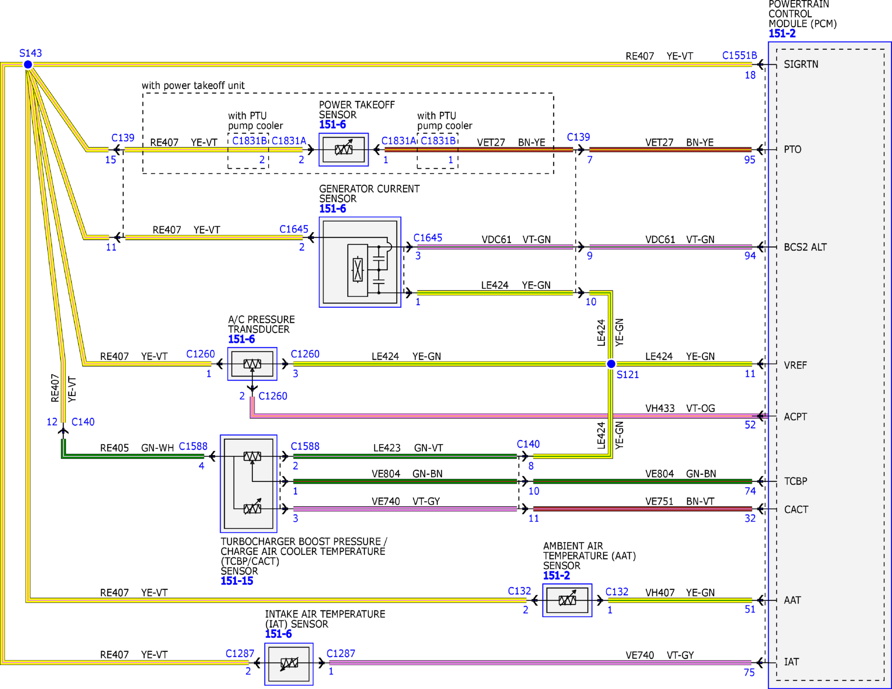This screenshot has height=689, width=892.
Task: Click PCM pin number 74
Action: pyautogui.click(x=750, y=491)
